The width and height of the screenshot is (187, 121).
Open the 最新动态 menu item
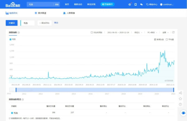78,4
